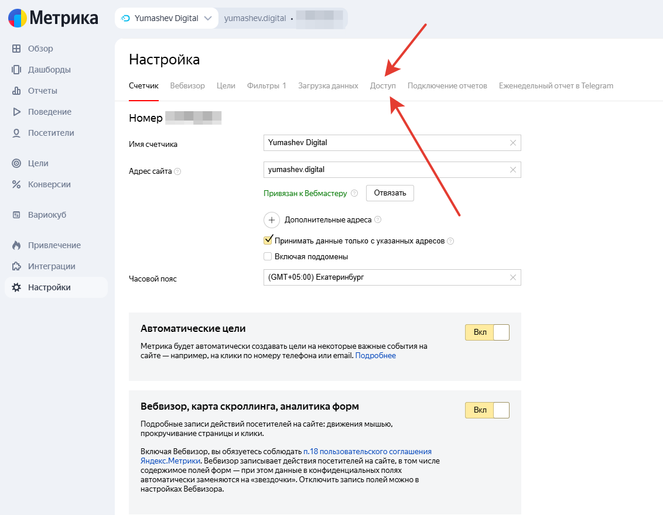
Task: Open the Обзор grid icon
Action: pyautogui.click(x=16, y=49)
